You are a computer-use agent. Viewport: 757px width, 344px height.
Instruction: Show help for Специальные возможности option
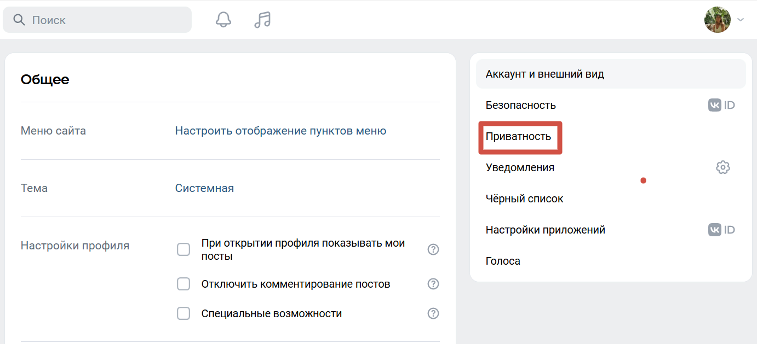click(x=433, y=313)
